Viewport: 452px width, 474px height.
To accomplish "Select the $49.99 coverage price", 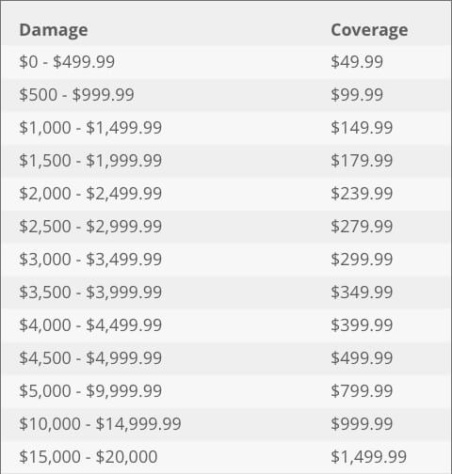I will coord(357,61).
